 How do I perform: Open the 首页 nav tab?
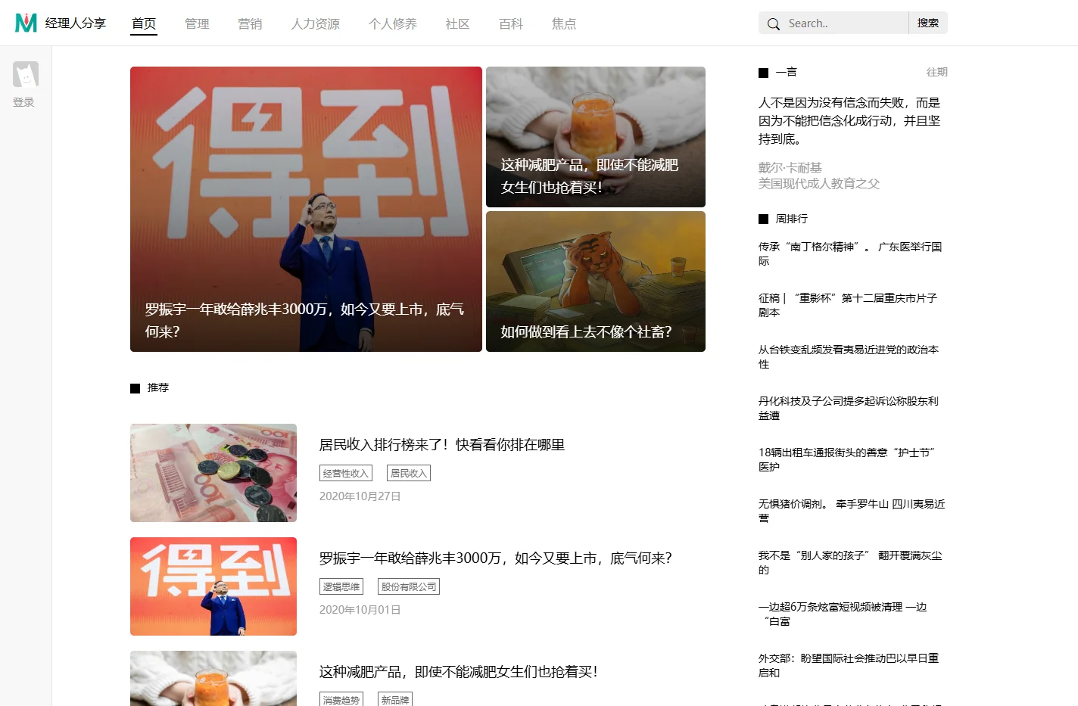coord(144,23)
